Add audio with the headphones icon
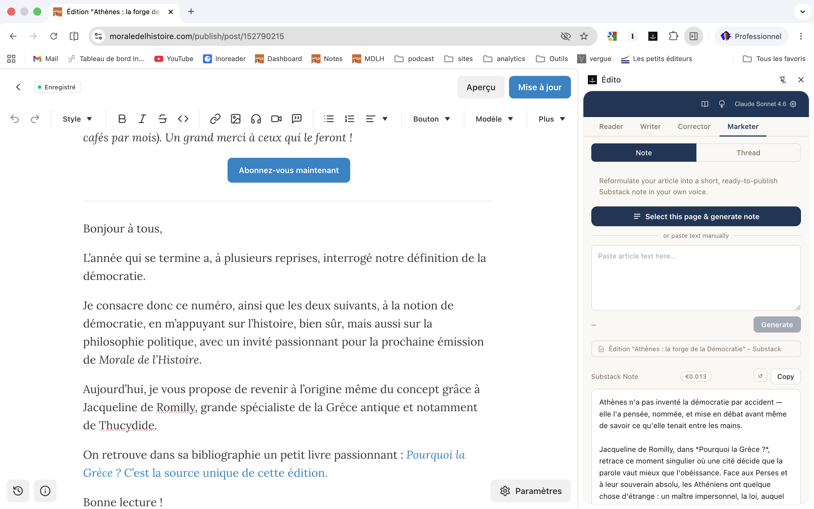Viewport: 814px width, 509px height. (256, 119)
